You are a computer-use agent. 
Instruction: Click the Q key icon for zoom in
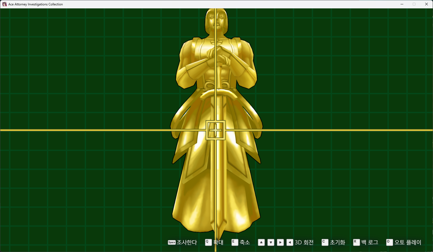(208, 242)
